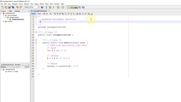Click the Build Project hammer icon

(46, 7)
